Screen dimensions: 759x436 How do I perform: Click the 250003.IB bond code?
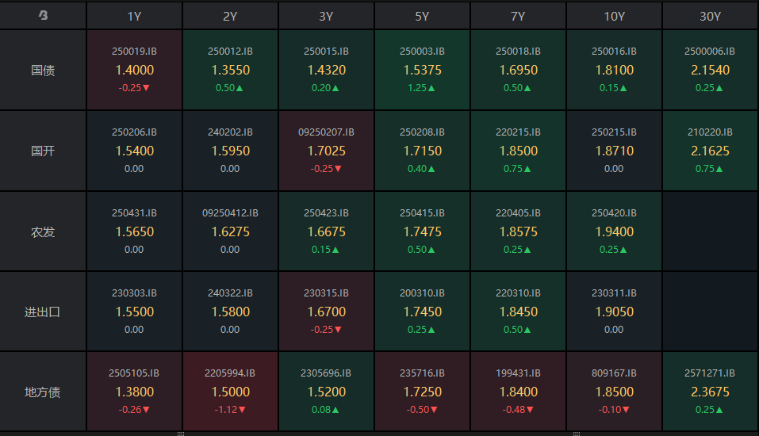422,52
